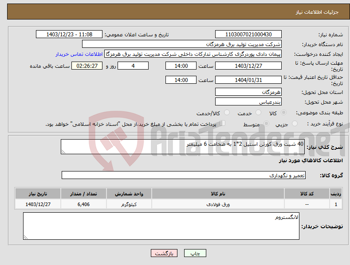Viewport: 350px width, 265px height.
Task: Click the کیلوگرم unit cell
Action: click(x=129, y=204)
